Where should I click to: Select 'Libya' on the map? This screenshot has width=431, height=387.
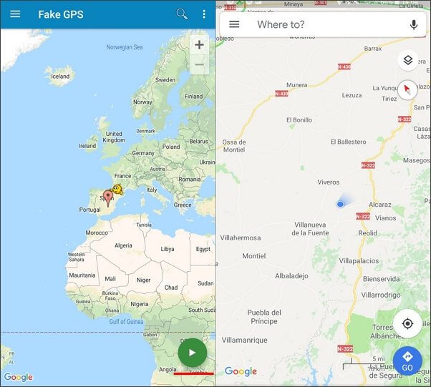(x=168, y=249)
